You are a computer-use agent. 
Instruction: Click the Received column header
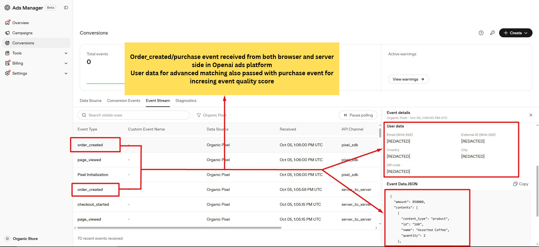(288, 129)
